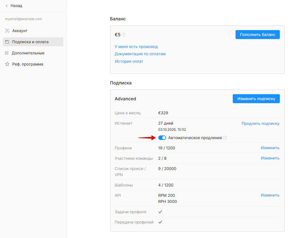Disable the Автоматическое продление toggle
The width and height of the screenshot is (291, 238).
click(162, 138)
